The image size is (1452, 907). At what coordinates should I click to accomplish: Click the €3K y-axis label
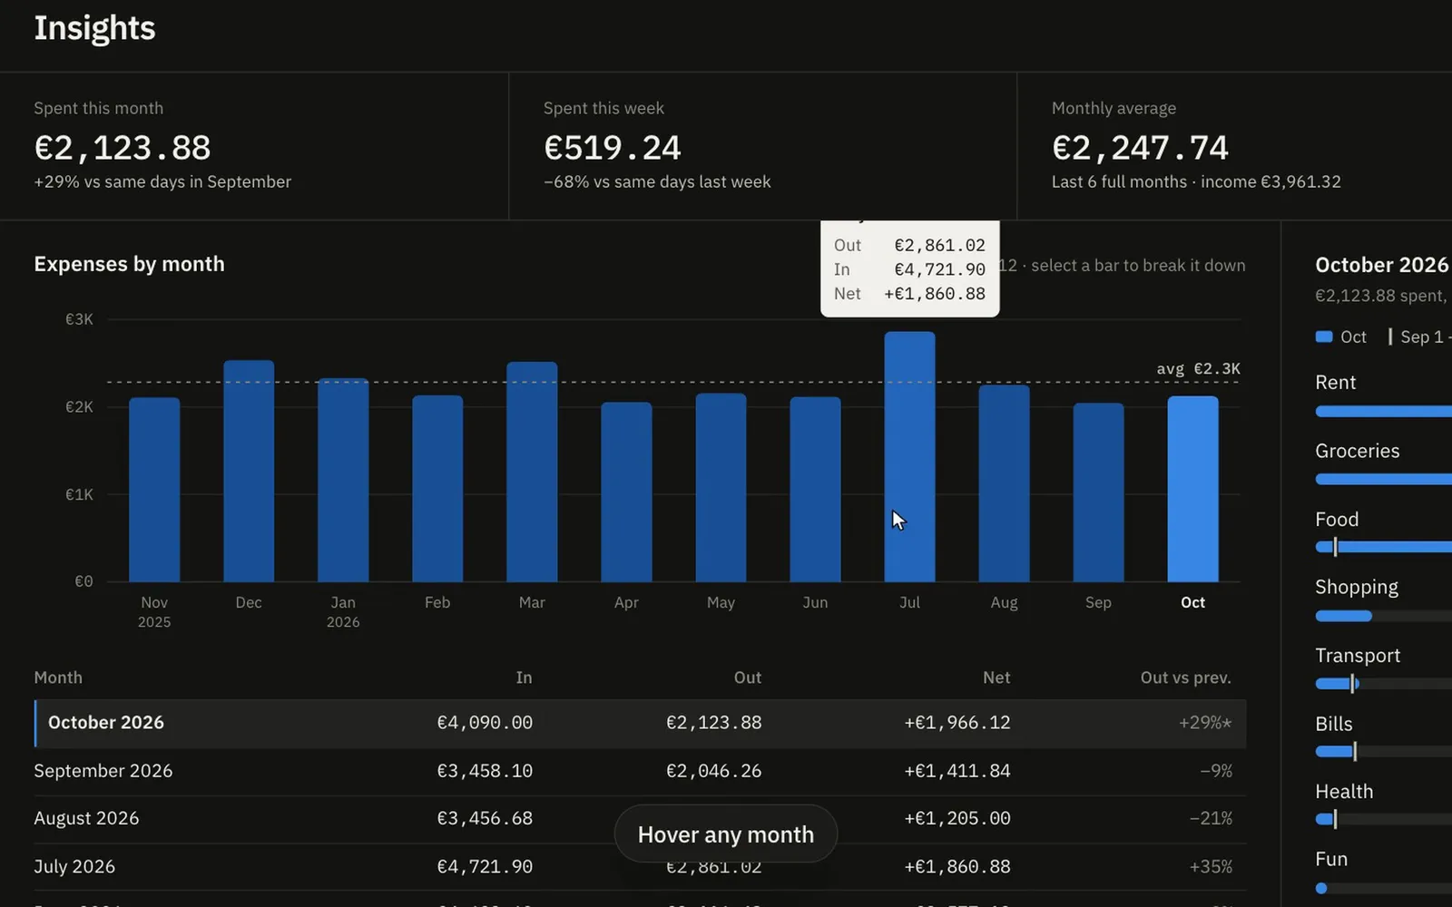79,319
